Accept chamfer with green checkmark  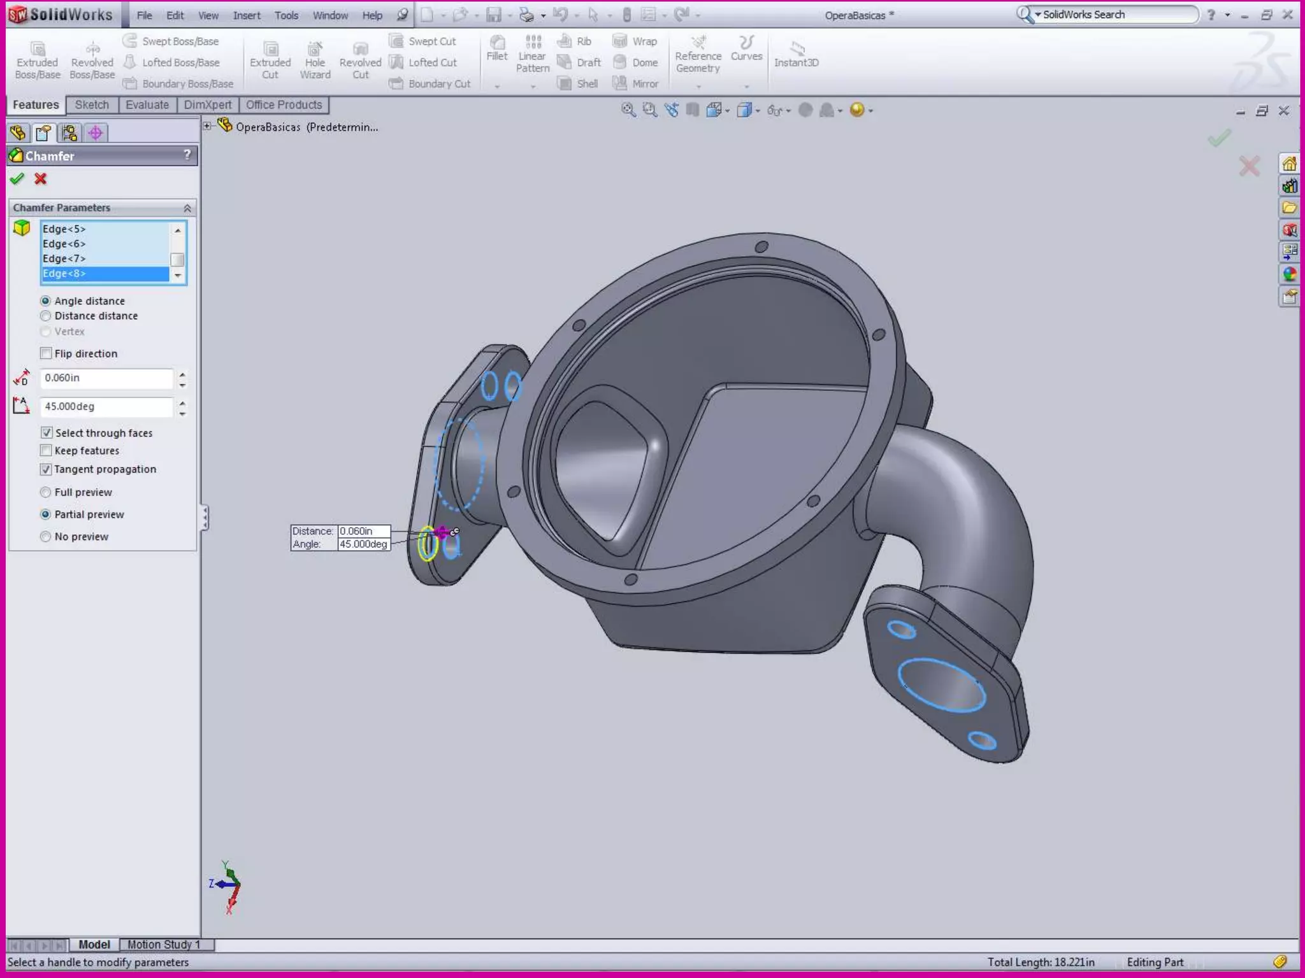(x=17, y=179)
